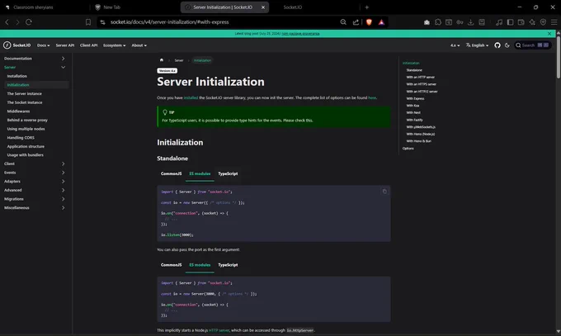This screenshot has height=336, width=561.
Task: Collapse the Server sidebar category
Action: [63, 68]
